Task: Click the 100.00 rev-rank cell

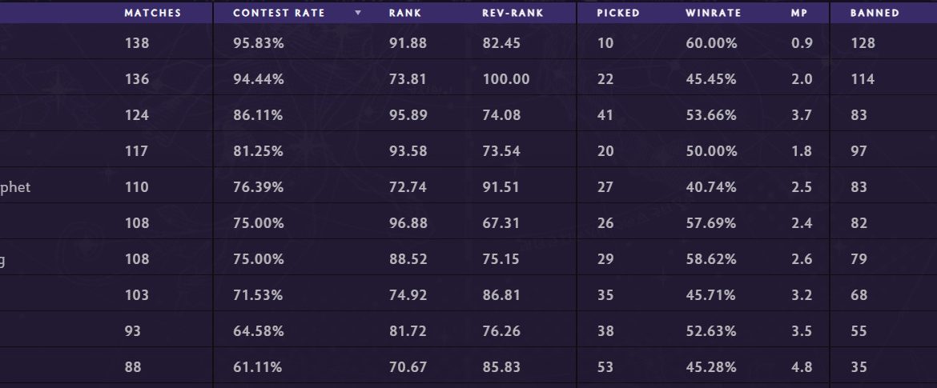Action: coord(505,79)
